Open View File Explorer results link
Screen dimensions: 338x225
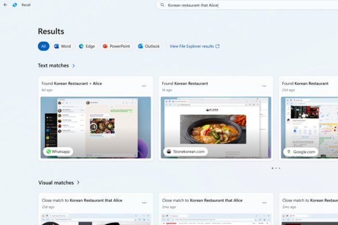tap(194, 46)
